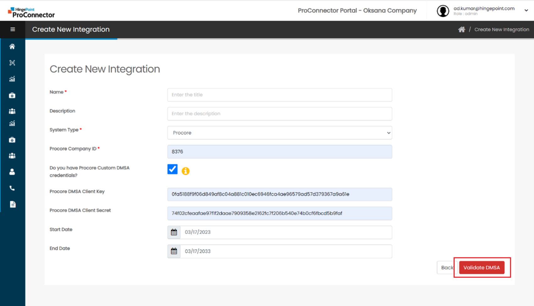Expand the System Type dropdown
This screenshot has width=534, height=306.
[x=280, y=133]
